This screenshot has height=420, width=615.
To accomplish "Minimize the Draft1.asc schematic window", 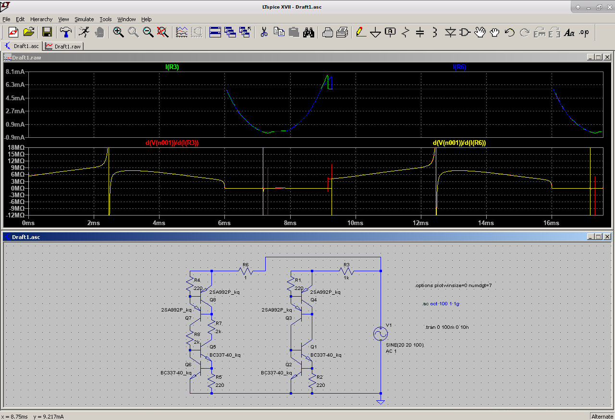I will (590, 237).
